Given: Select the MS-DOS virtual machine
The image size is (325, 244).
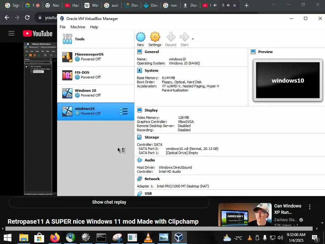Looking at the screenshot, I should [x=96, y=75].
